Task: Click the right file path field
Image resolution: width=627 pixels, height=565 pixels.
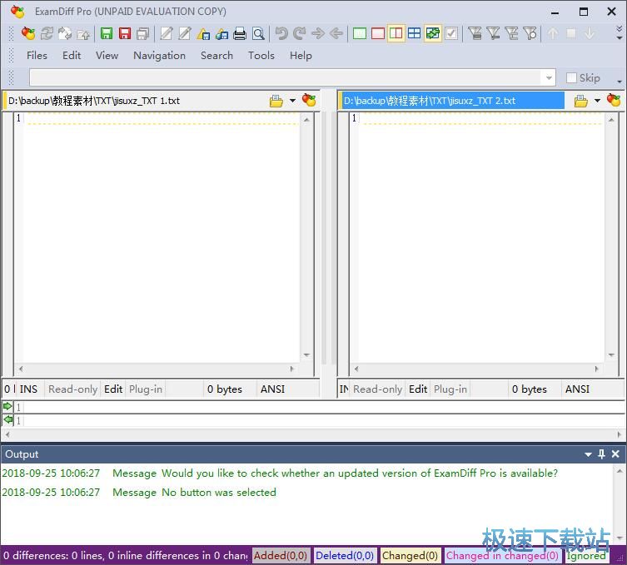Action: 451,101
